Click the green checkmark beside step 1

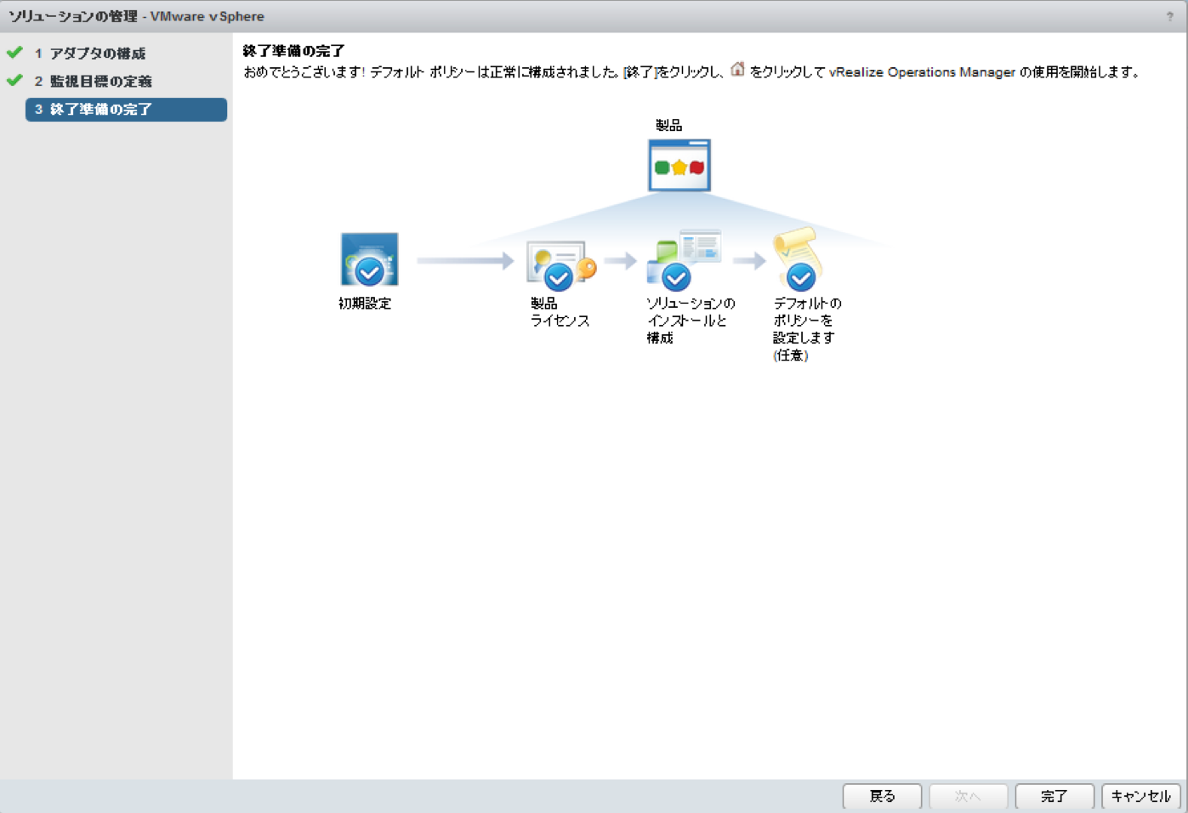point(14,52)
